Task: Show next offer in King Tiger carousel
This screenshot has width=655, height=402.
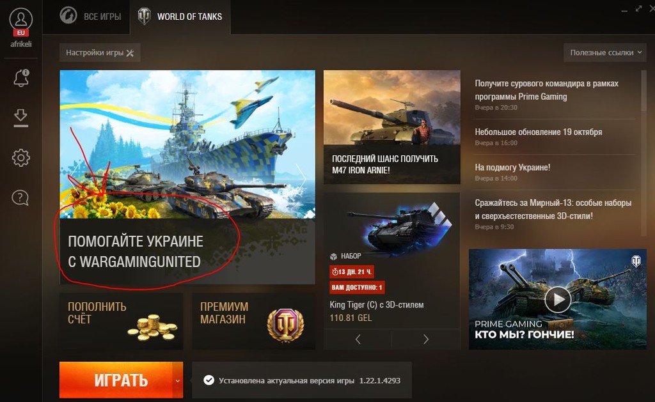Action: [x=425, y=339]
